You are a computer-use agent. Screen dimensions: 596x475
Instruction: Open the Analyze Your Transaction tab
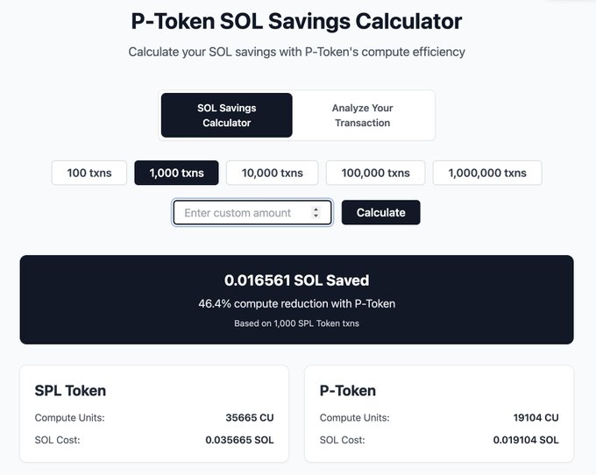point(362,116)
